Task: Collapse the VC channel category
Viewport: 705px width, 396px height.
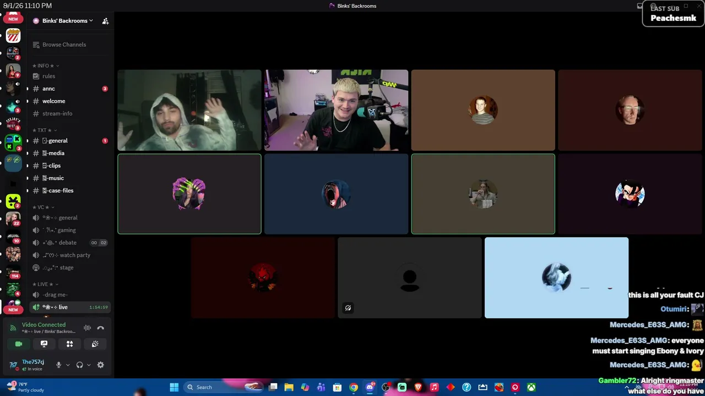Action: 44,207
